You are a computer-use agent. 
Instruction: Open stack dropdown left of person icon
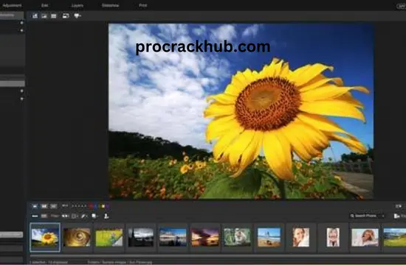click(x=94, y=216)
